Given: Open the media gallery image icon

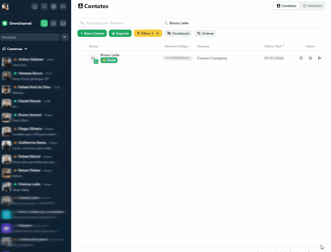Looking at the screenshot, I should click(x=63, y=23).
